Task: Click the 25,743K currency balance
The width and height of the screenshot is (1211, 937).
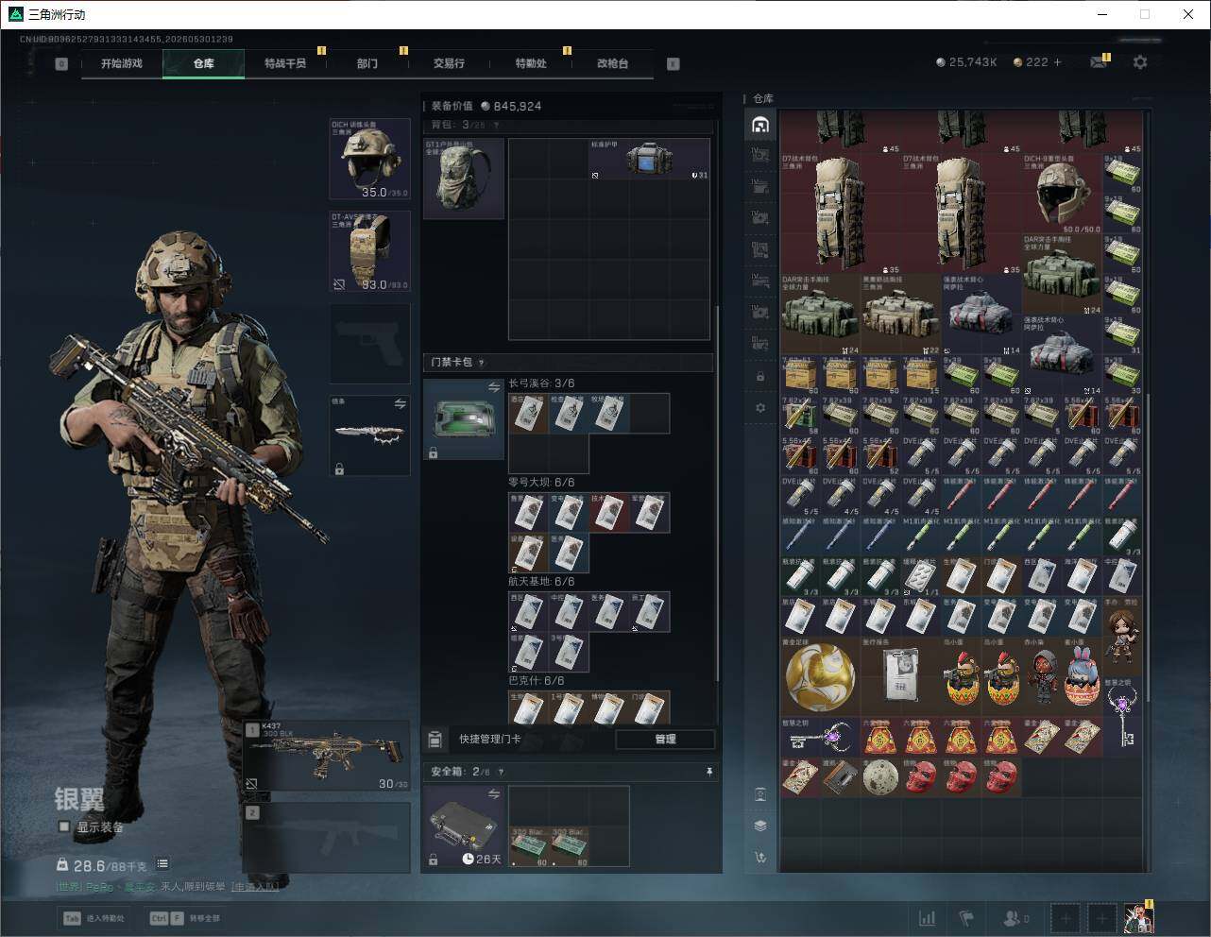Action: 966,62
